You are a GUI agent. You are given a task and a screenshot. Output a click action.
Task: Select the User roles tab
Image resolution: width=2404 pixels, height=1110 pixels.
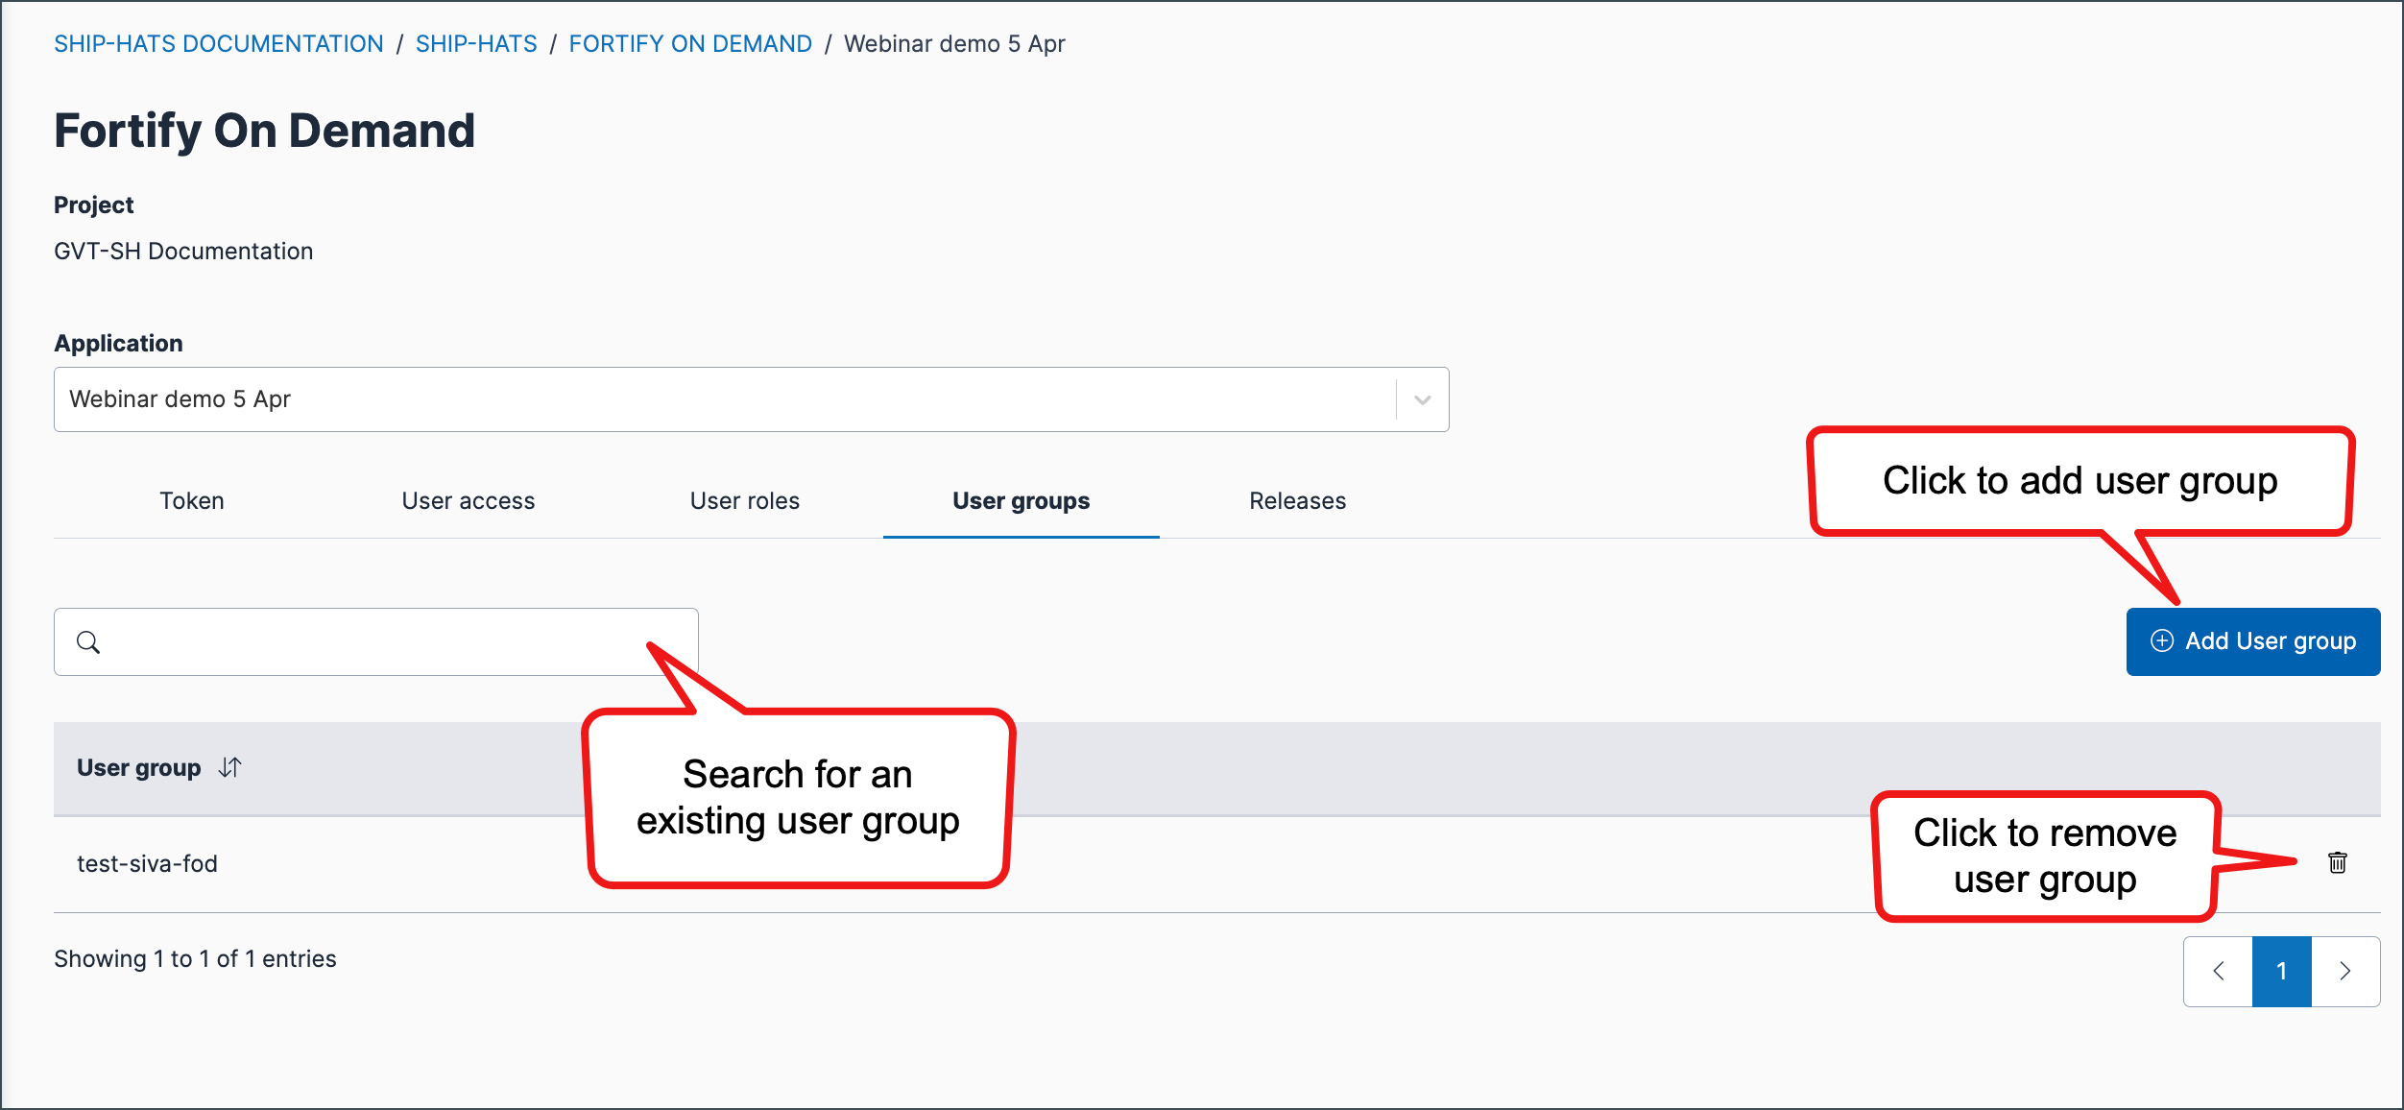[x=745, y=500]
